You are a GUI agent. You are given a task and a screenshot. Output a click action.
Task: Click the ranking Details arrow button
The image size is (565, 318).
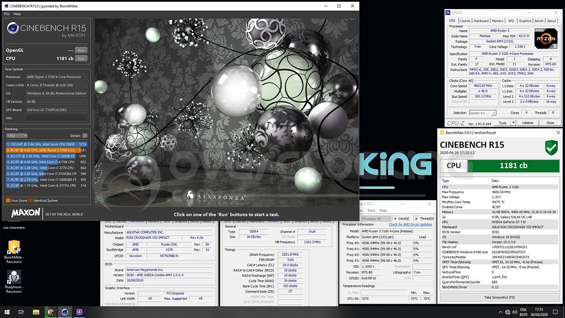tap(85, 136)
